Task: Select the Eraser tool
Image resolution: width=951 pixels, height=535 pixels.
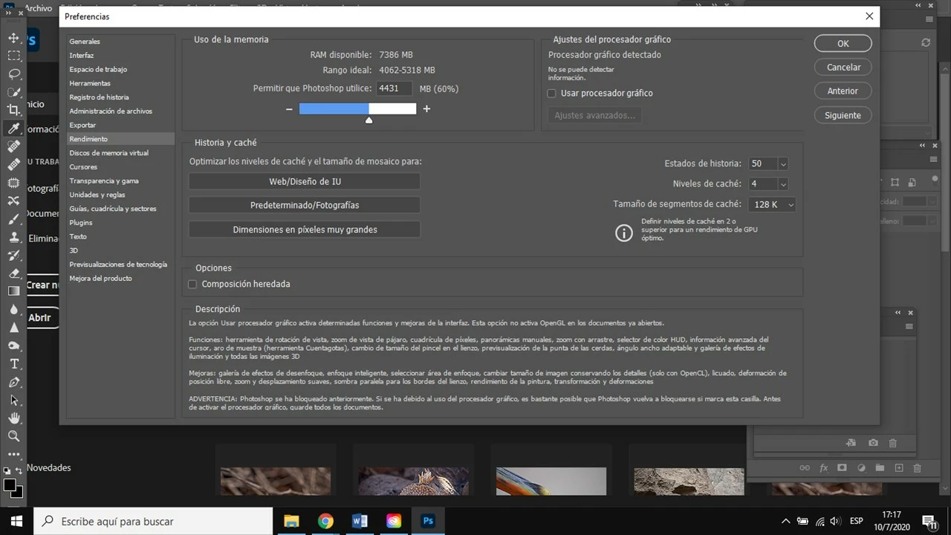Action: pos(13,273)
